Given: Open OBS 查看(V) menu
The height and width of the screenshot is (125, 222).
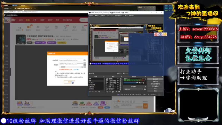Looking at the screenshot, I should [103, 16].
